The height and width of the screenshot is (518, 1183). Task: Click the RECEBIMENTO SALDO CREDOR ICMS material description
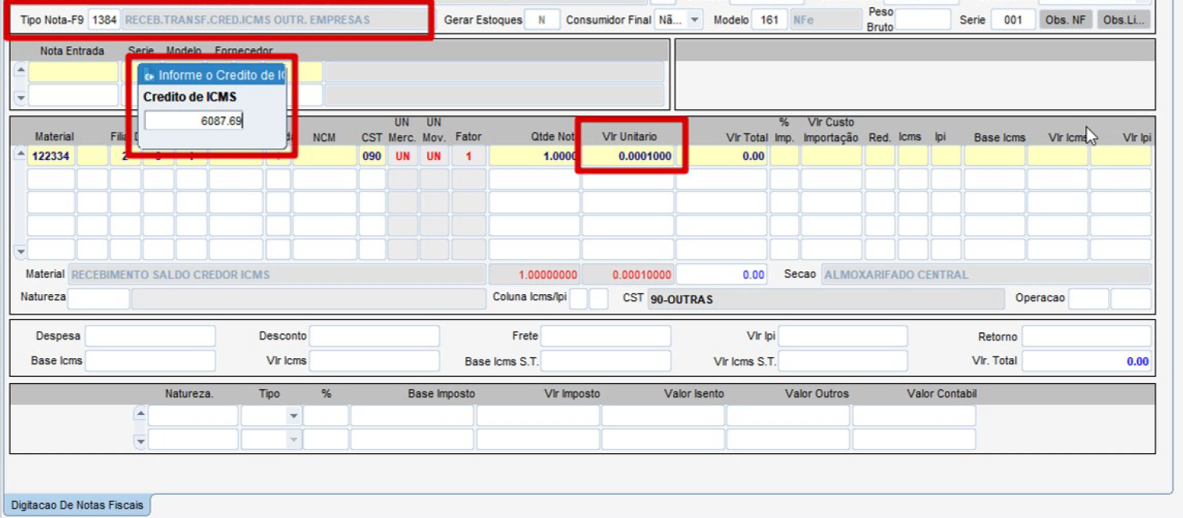277,275
